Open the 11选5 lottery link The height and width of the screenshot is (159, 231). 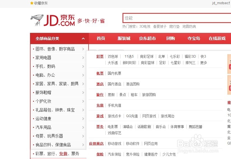(129, 56)
